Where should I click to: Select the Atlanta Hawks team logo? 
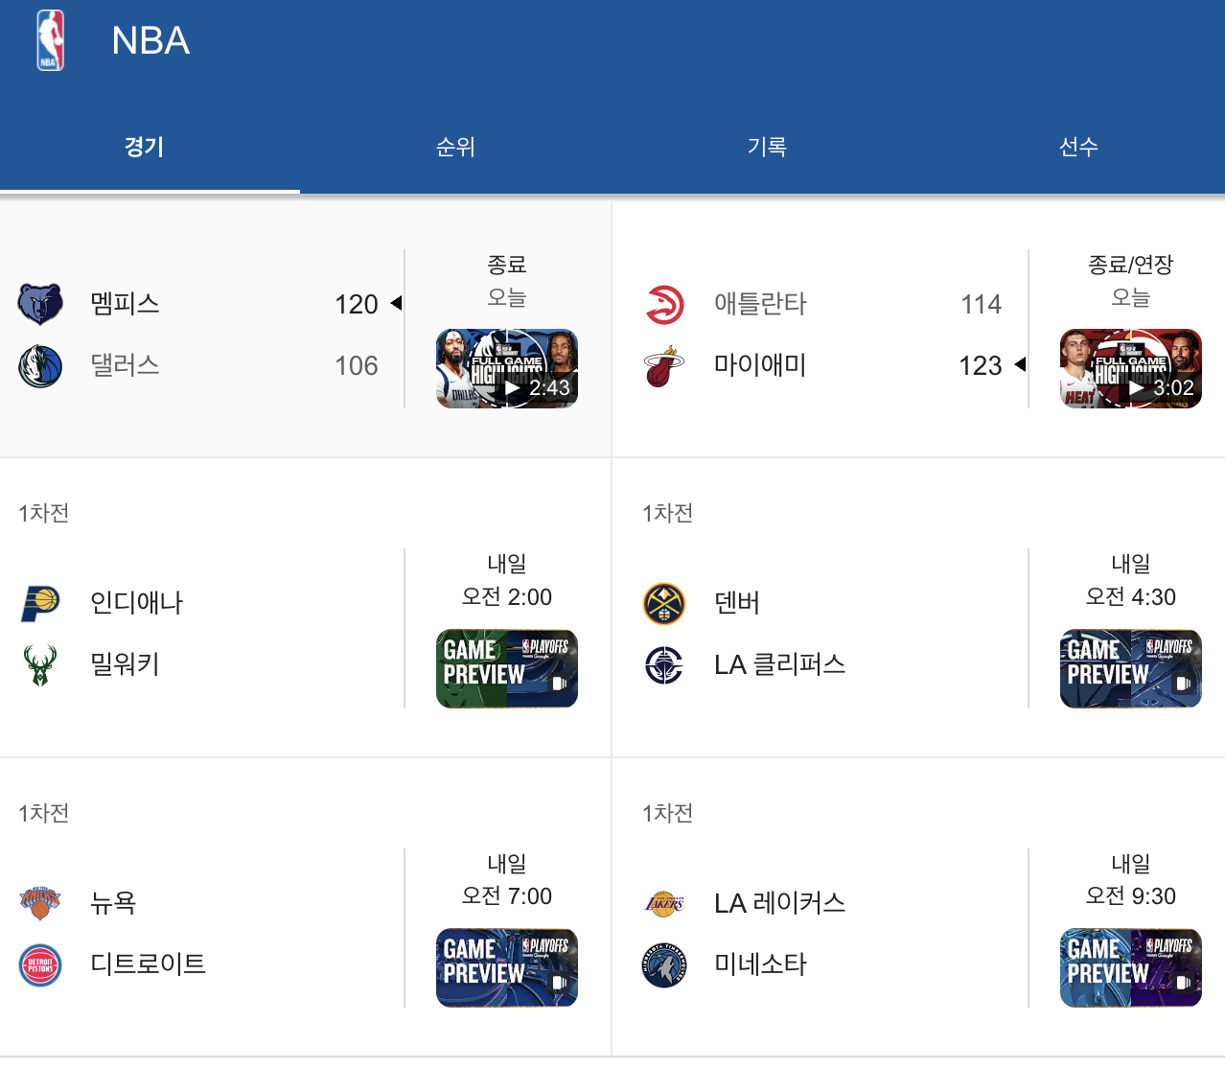click(x=663, y=304)
